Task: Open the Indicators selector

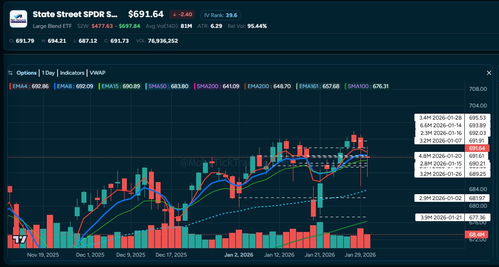Action: (x=72, y=72)
